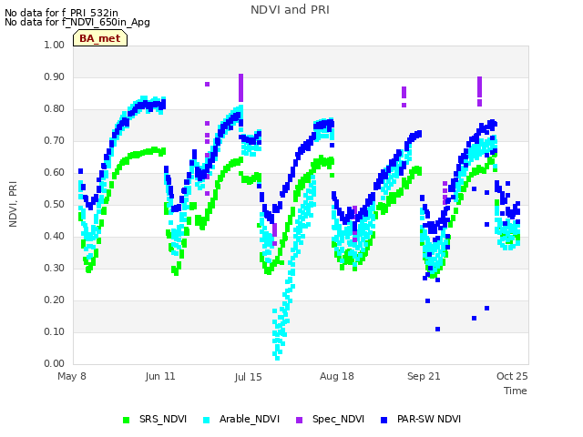Click the Oct 25 x-axis tick label
The image size is (583, 437).
(512, 376)
